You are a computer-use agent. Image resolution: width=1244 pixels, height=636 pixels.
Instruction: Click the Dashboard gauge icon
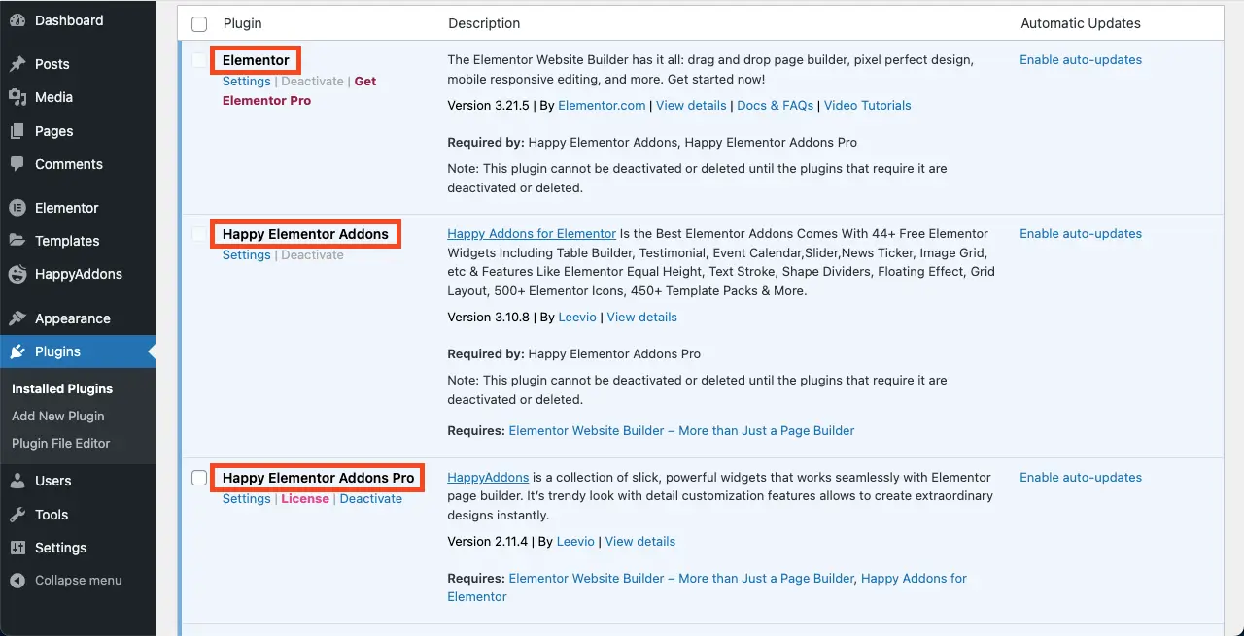(17, 20)
